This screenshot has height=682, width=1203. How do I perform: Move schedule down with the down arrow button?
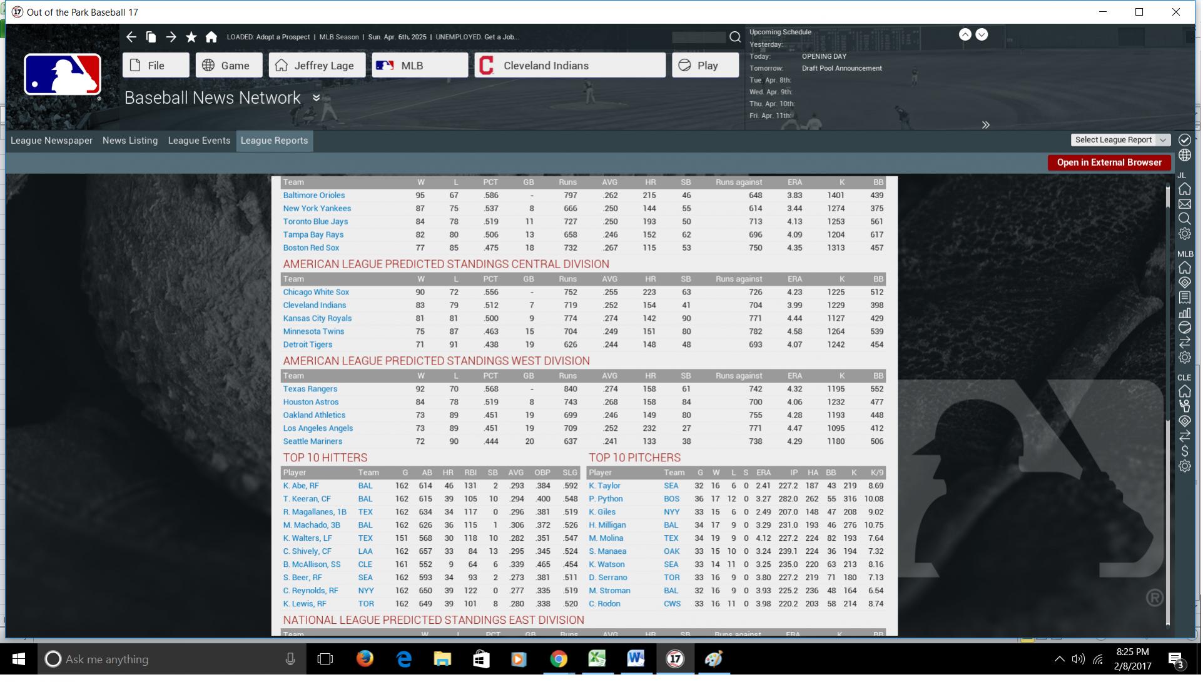click(982, 35)
